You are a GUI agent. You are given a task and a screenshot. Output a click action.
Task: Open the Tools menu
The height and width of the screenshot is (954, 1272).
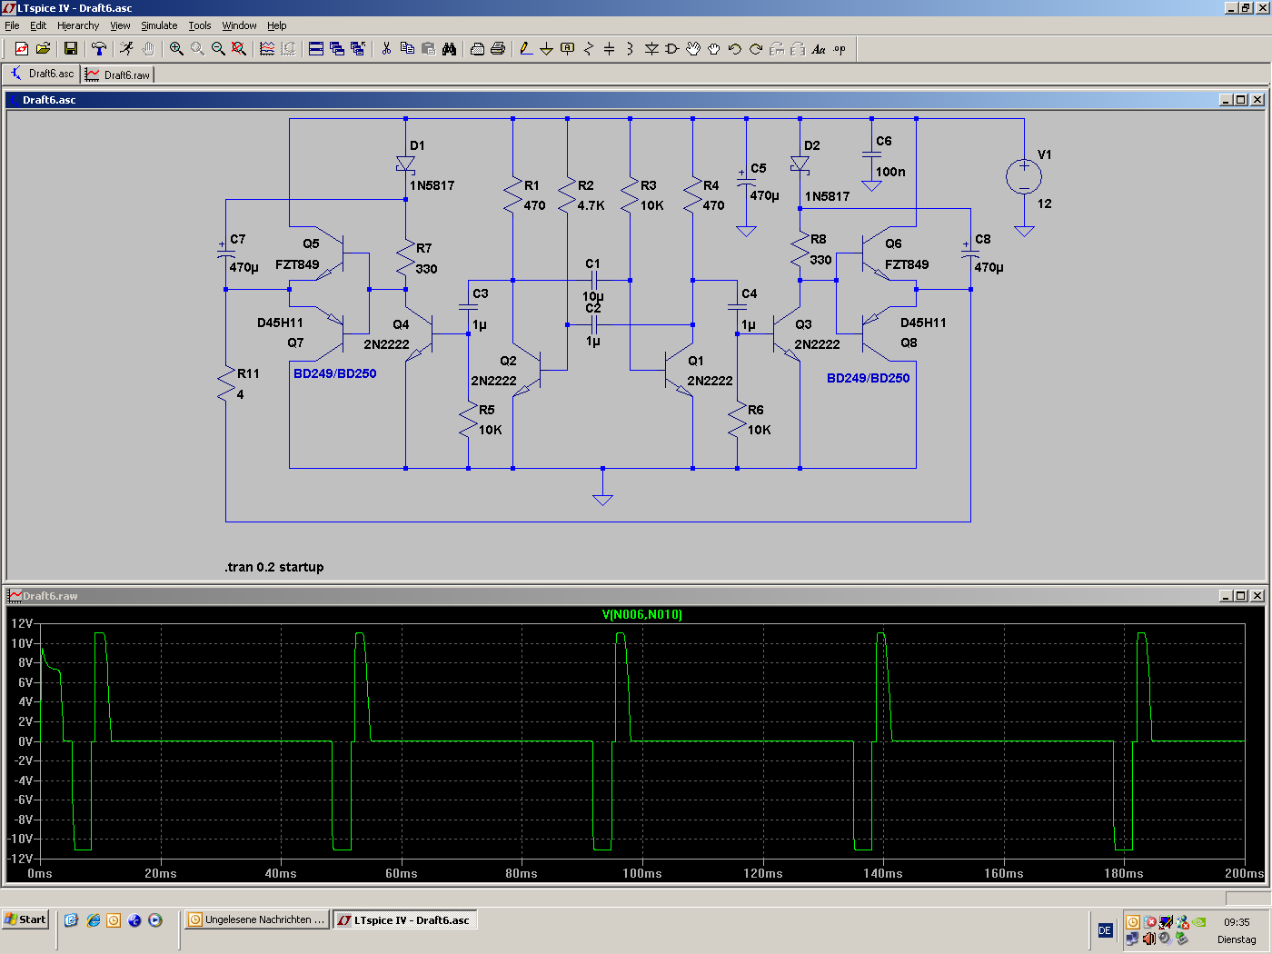tap(200, 25)
